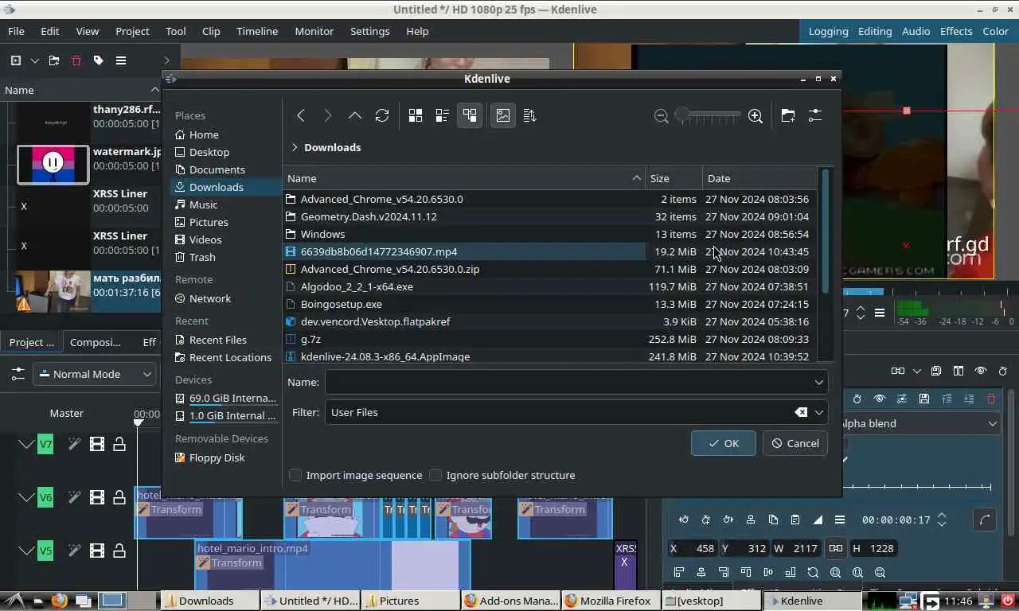Switch to Color workspace layout
Viewport: 1019px width, 611px height.
995,31
